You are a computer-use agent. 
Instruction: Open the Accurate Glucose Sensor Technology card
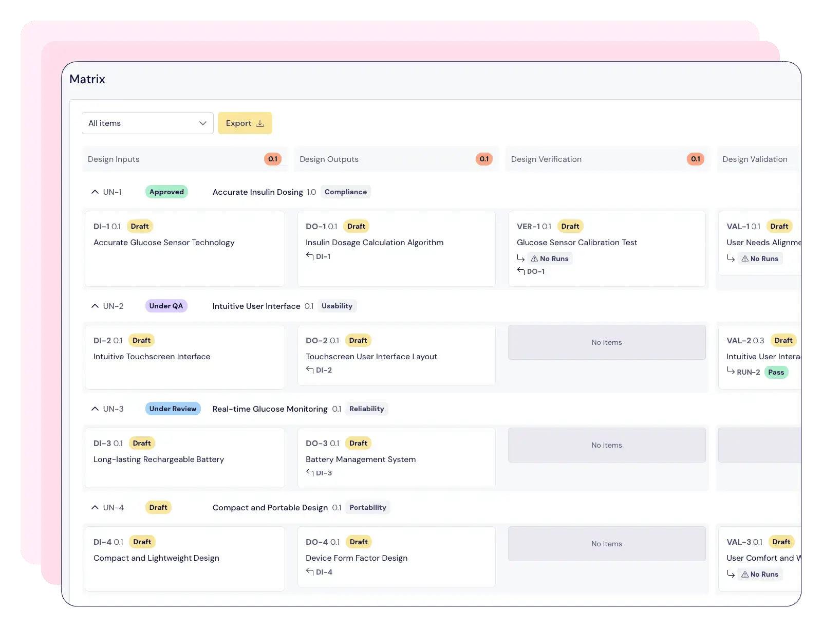(185, 249)
